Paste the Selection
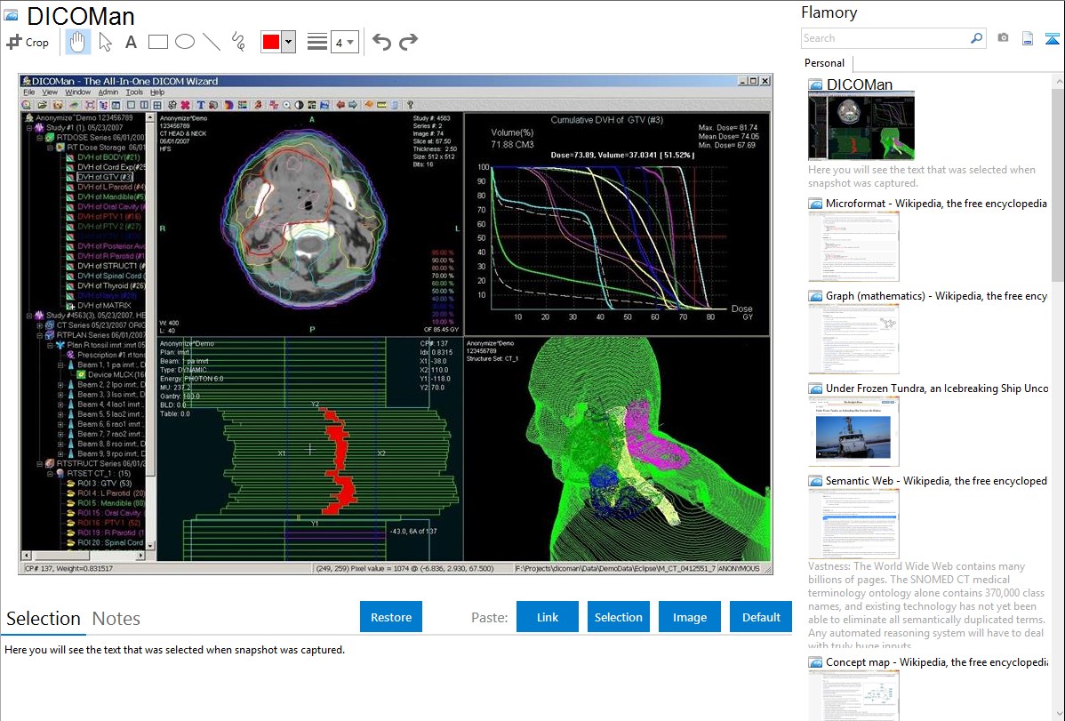The image size is (1065, 721). [619, 617]
